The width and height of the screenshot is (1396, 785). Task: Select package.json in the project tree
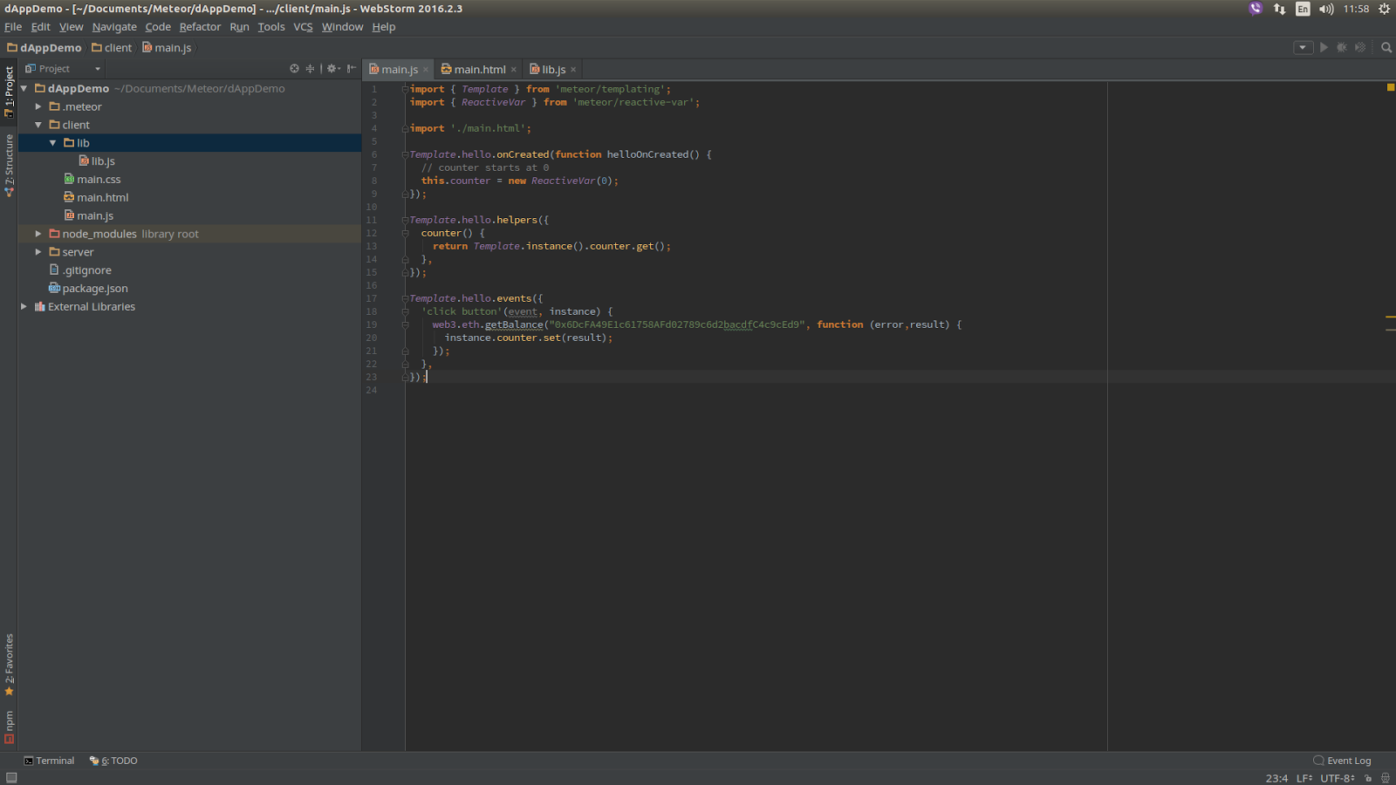tap(94, 289)
